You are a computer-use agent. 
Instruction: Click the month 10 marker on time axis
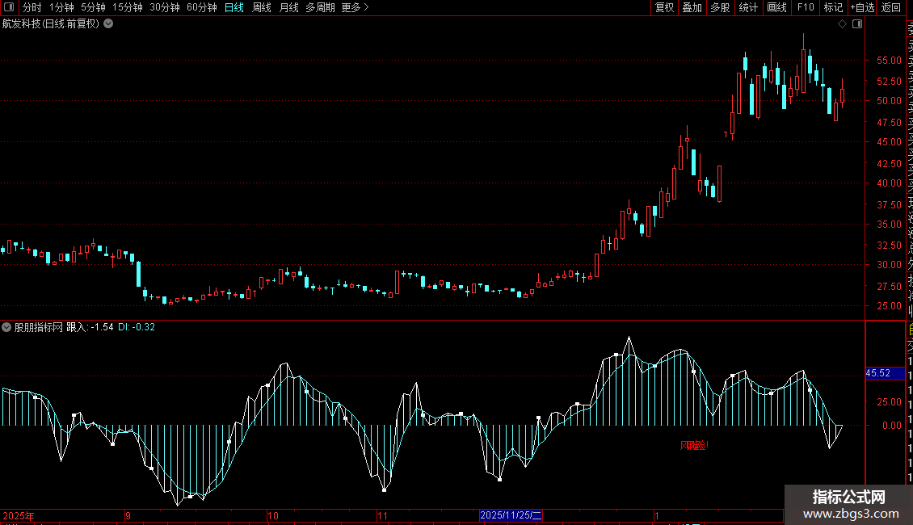[x=272, y=515]
